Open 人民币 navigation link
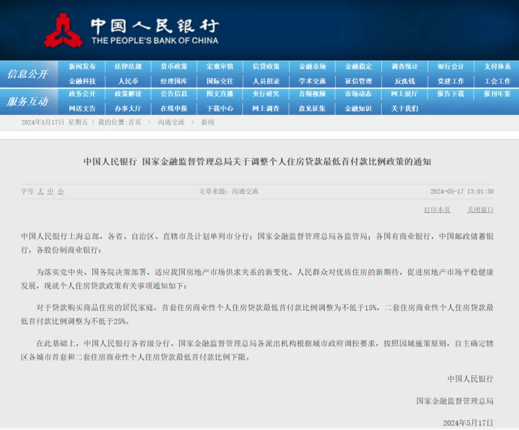Screen dimensions: 519x430 pos(128,81)
